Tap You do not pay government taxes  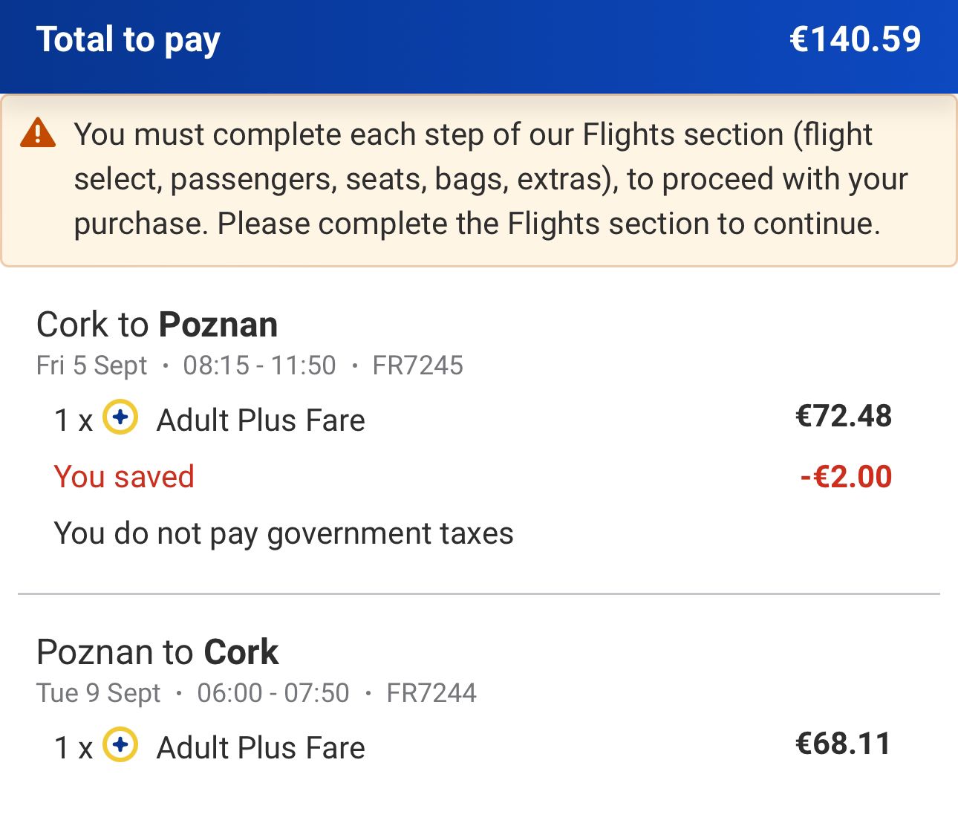[x=284, y=533]
